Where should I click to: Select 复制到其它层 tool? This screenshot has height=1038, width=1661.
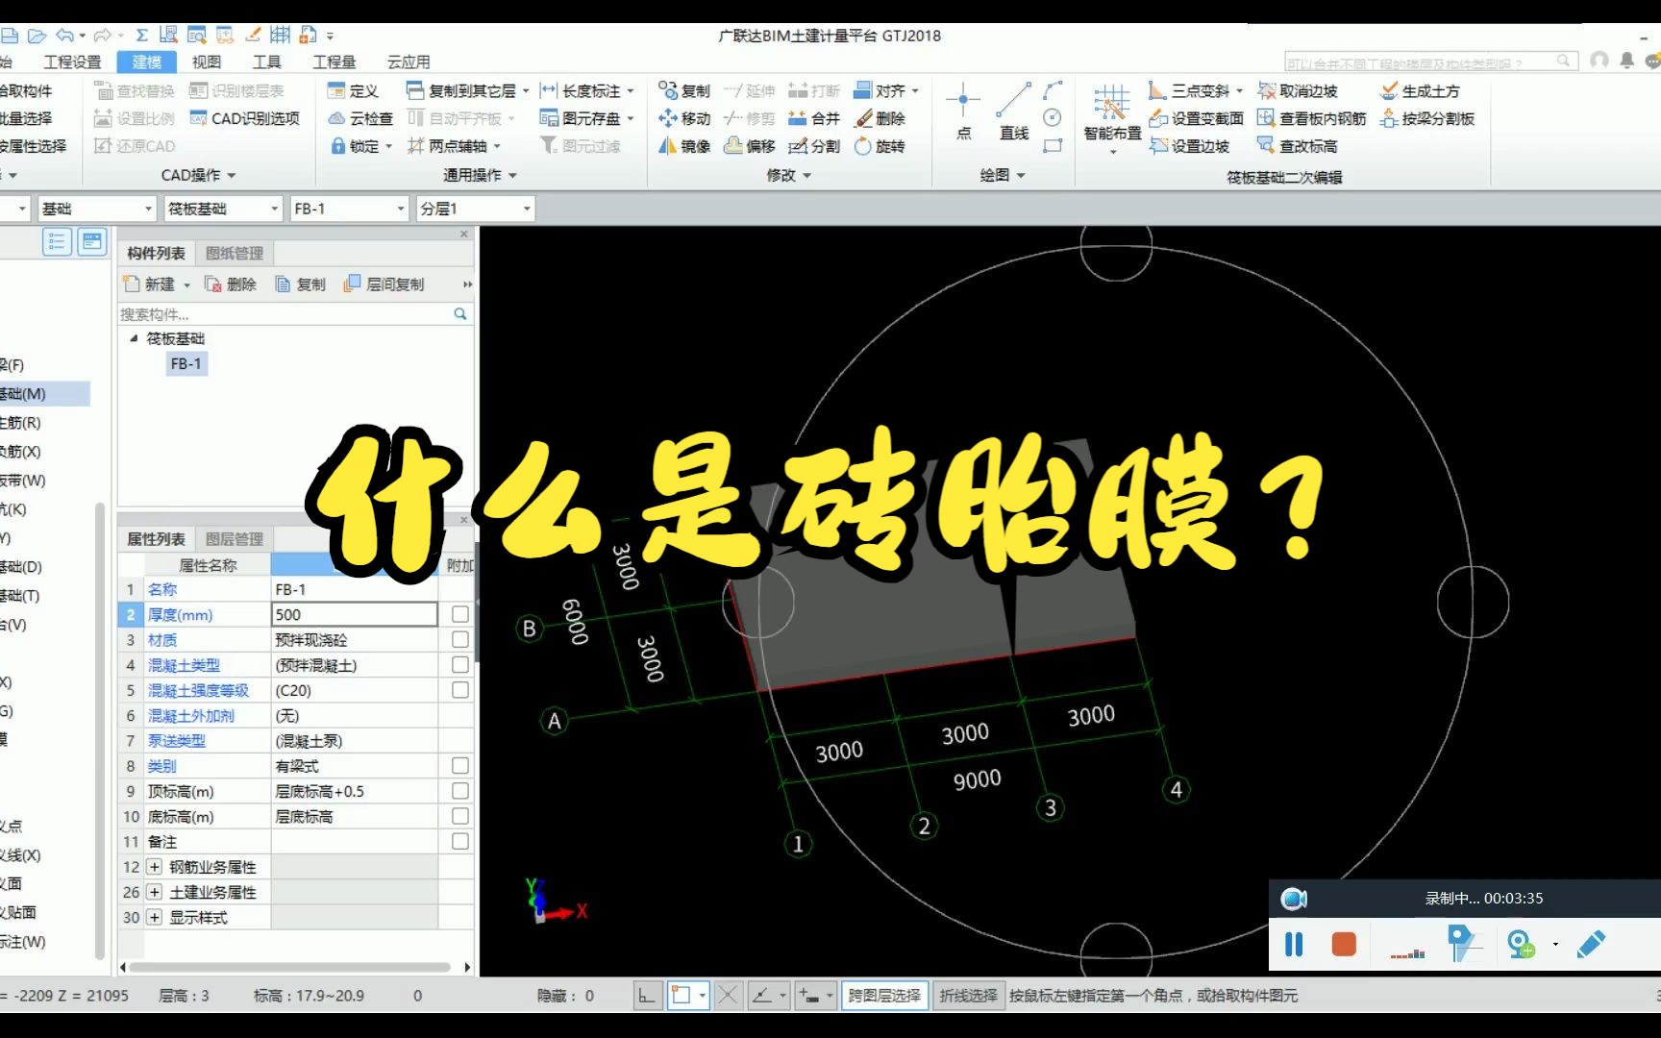462,90
